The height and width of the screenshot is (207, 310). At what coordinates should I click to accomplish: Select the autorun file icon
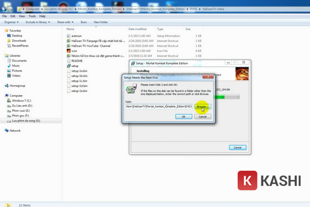click(x=69, y=35)
